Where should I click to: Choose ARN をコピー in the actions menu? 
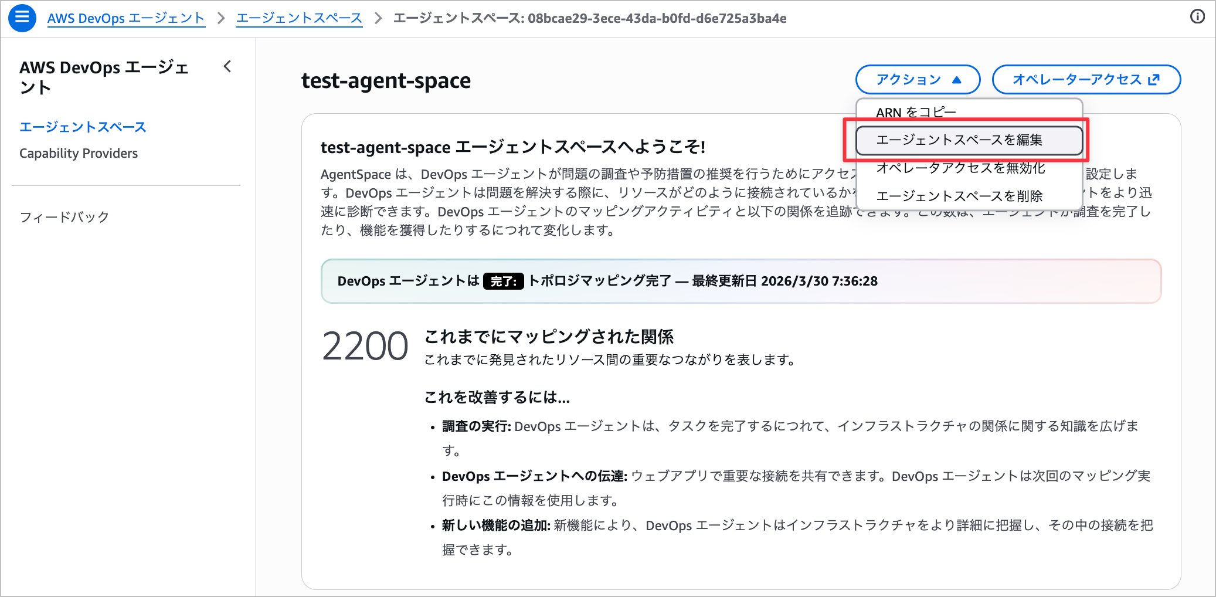916,111
